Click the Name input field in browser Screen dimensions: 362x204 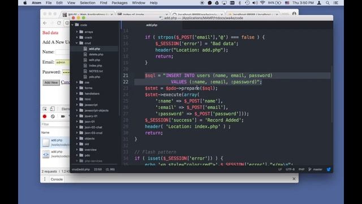tap(63, 52)
